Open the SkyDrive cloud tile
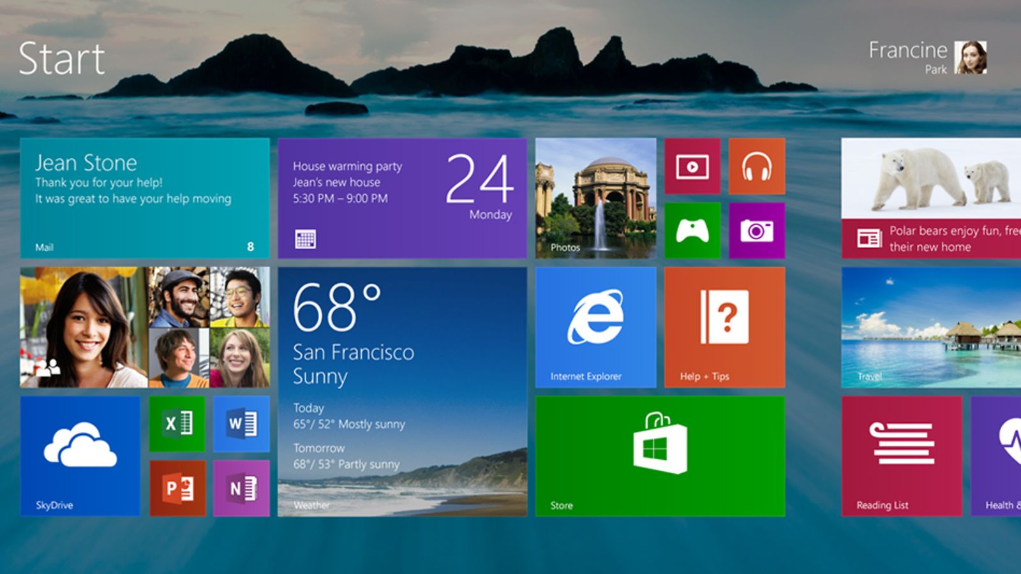1021x574 pixels. click(80, 456)
